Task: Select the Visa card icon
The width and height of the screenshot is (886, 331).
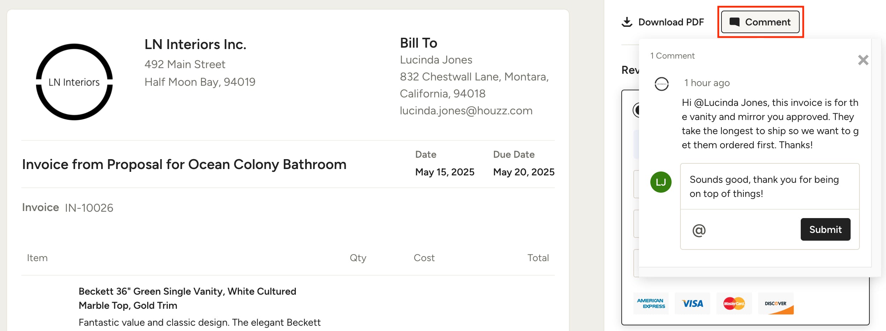Action: point(692,303)
